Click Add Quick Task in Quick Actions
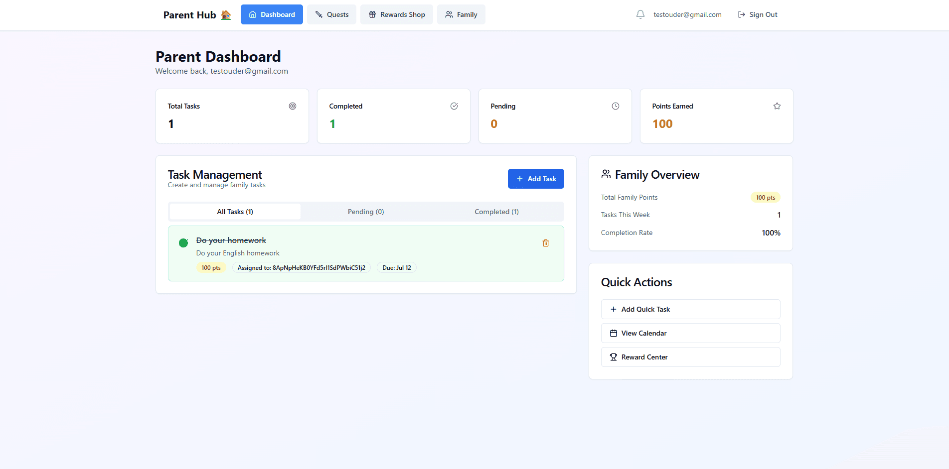Image resolution: width=949 pixels, height=469 pixels. tap(690, 309)
